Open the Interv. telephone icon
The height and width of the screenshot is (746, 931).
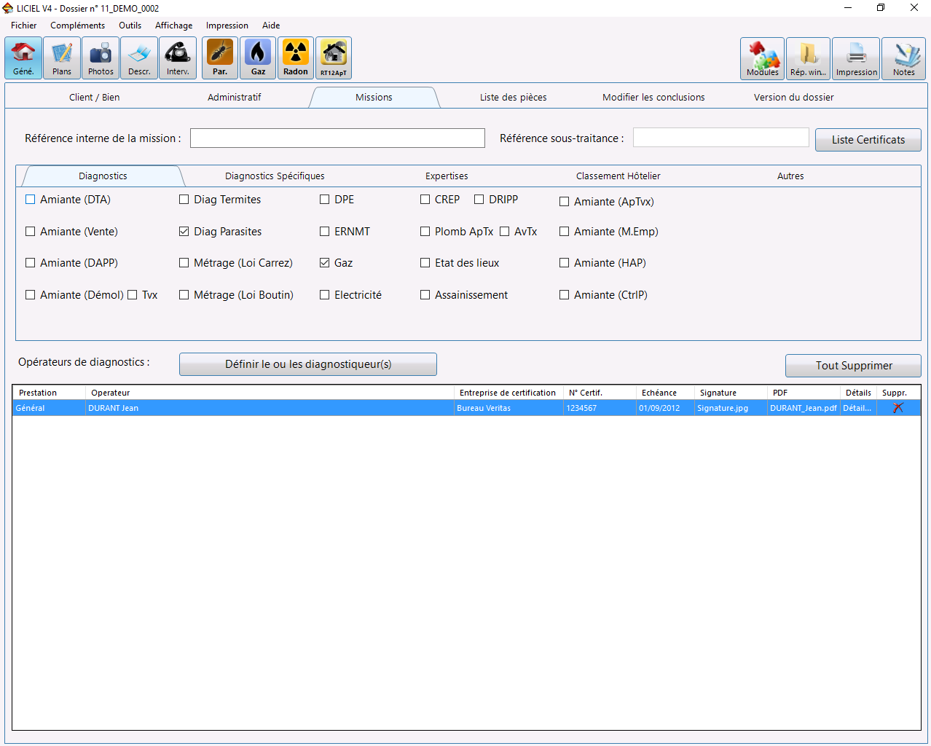(x=178, y=58)
